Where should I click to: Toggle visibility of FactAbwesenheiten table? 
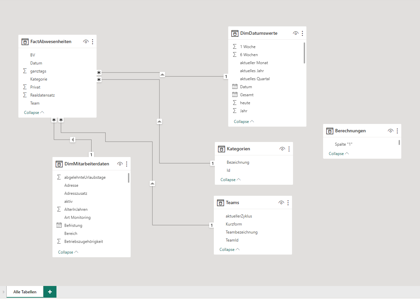click(86, 42)
